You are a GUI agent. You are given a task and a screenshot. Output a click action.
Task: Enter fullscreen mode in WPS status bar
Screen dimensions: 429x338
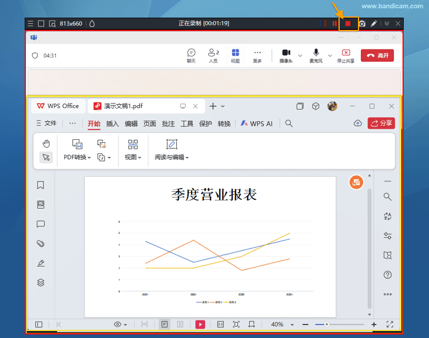click(x=390, y=324)
